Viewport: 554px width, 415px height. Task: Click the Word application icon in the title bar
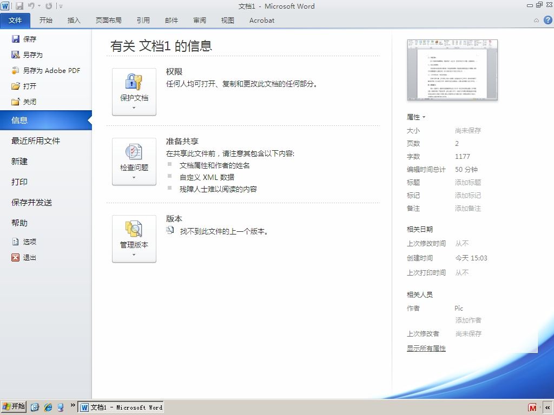click(5, 6)
